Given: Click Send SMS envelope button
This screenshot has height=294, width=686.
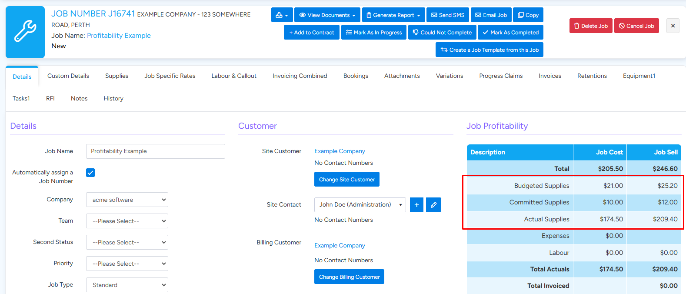Looking at the screenshot, I should [x=448, y=15].
